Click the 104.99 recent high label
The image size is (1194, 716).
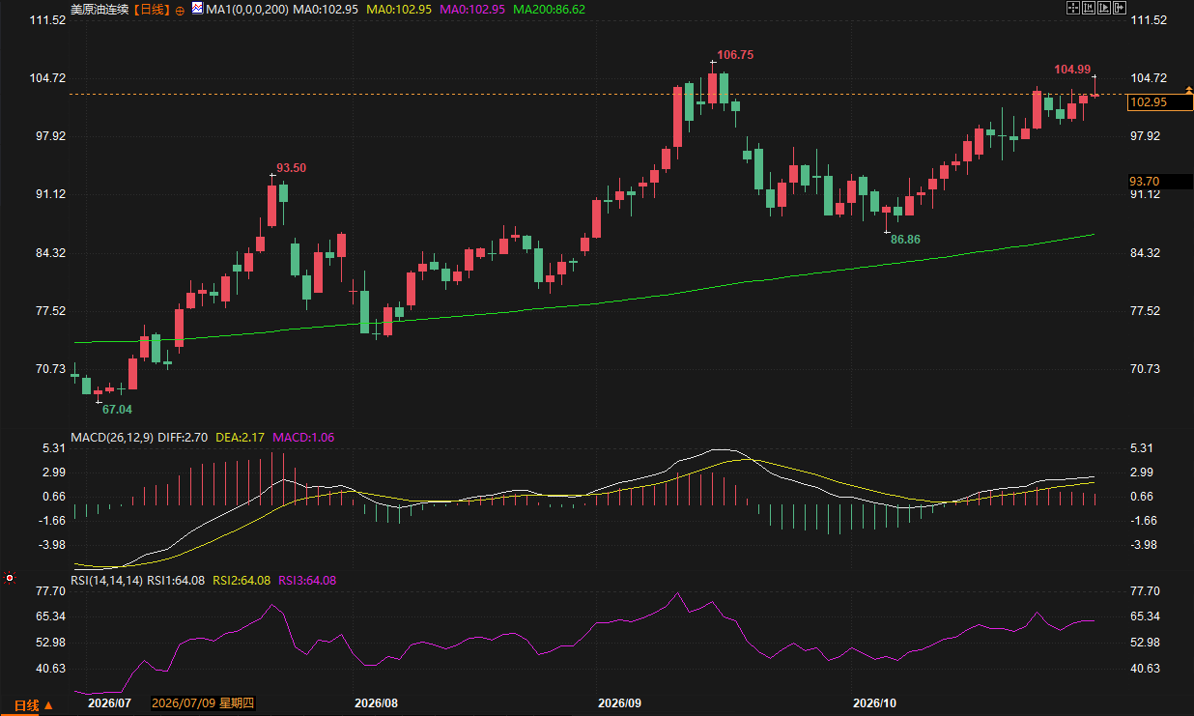[1072, 70]
